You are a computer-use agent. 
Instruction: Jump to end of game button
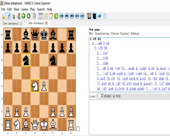[77, 16]
